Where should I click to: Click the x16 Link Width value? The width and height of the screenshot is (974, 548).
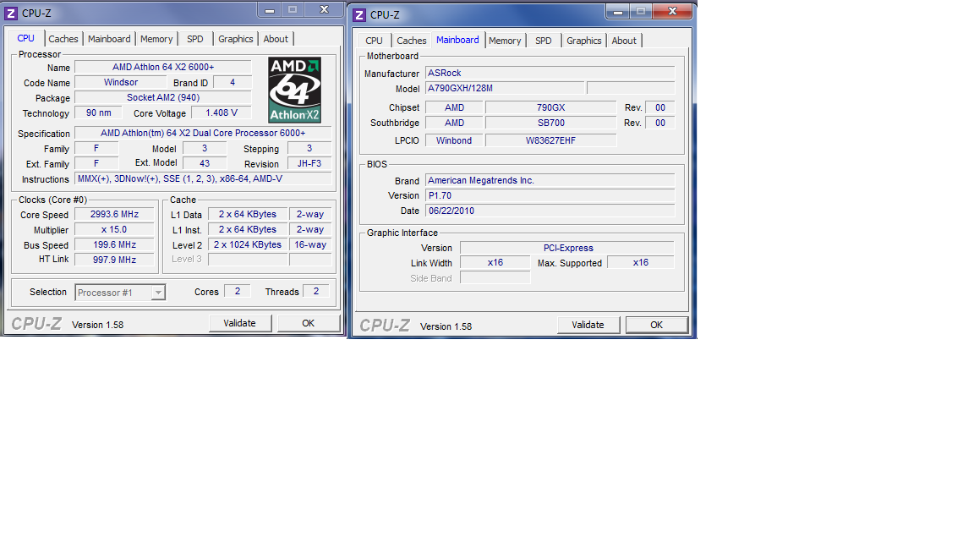(495, 262)
